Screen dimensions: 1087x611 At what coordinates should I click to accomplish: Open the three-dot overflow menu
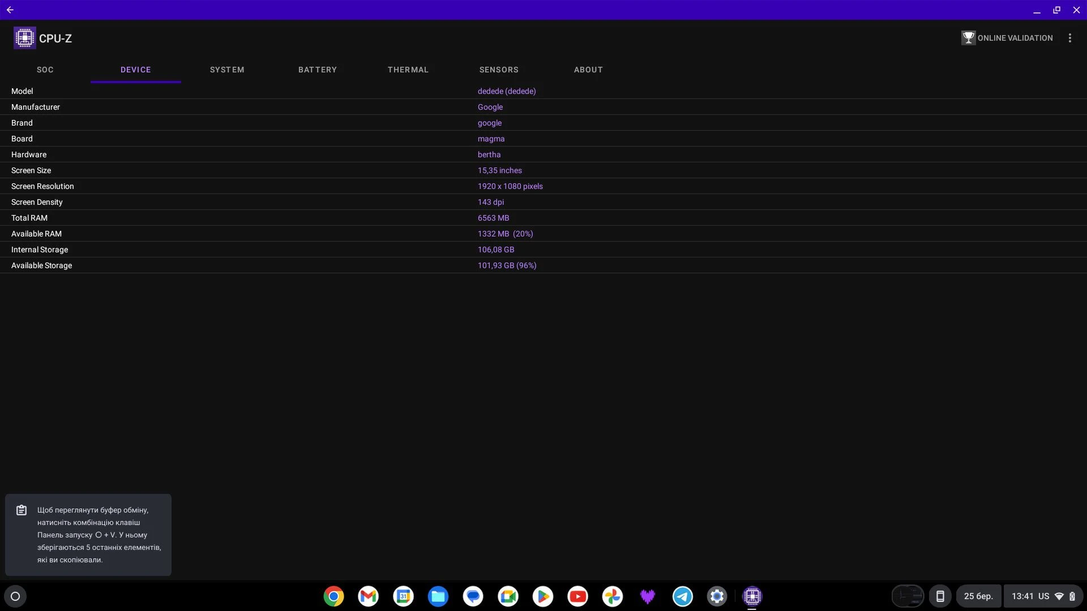[x=1069, y=38]
